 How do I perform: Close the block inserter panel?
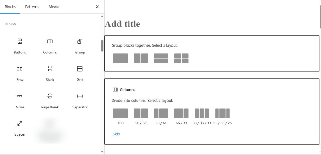pyautogui.click(x=97, y=7)
